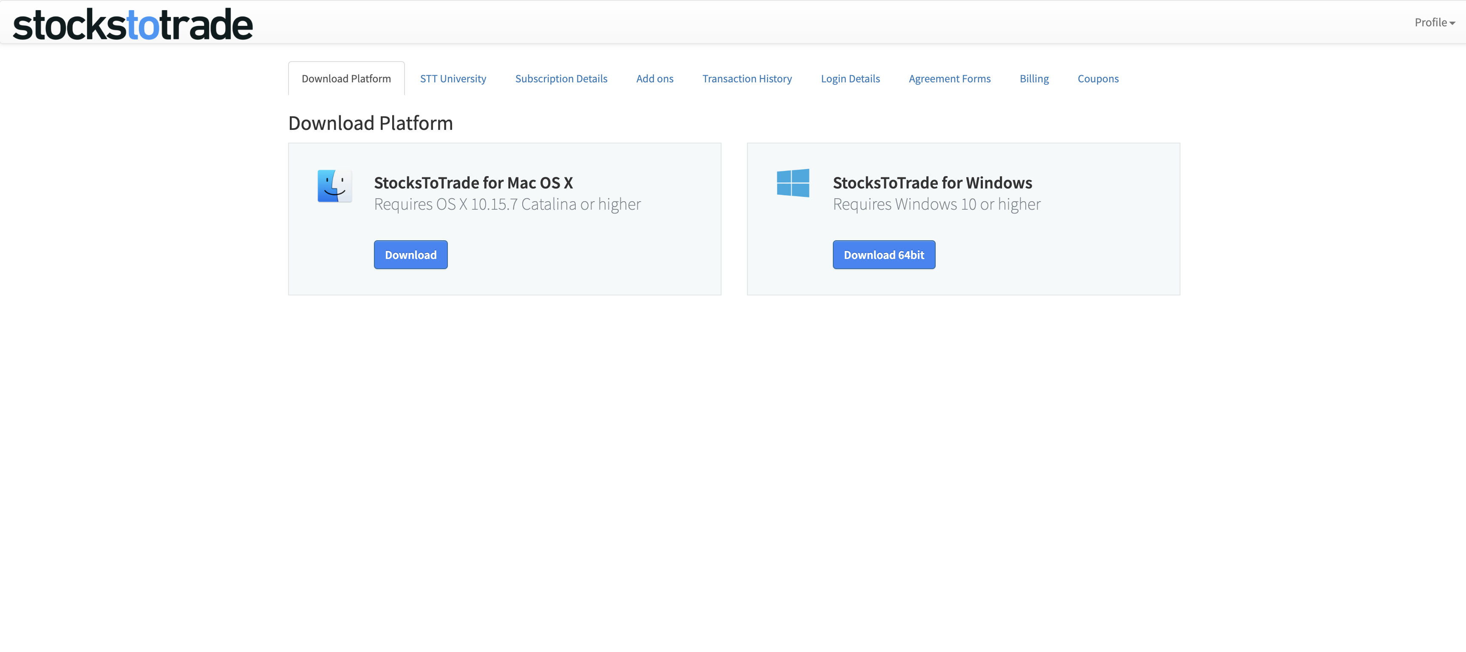This screenshot has height=652, width=1466.
Task: View the Transaction History tab
Action: pos(747,79)
